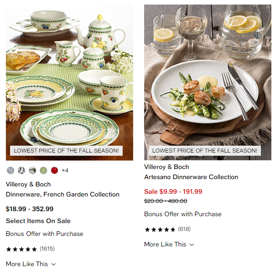
Task: Expand More Like This under French Garden
Action: (x=31, y=264)
